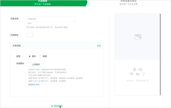Click the empty components area in preview
The image size is (171, 108).
137,78
